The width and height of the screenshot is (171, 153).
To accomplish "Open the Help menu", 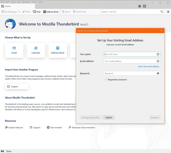I will [x=40, y=2].
